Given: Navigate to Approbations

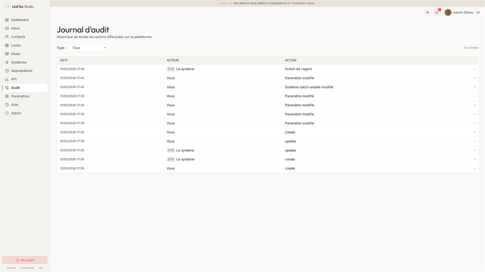Looking at the screenshot, I should 25,71.
